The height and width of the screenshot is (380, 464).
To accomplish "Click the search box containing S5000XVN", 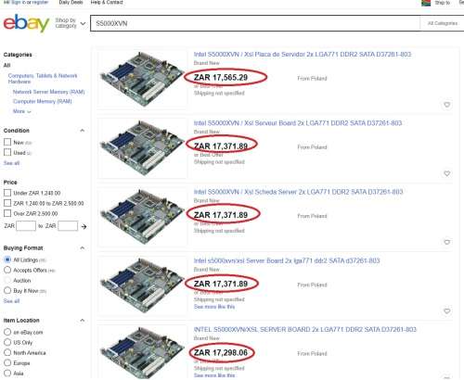I will 255,23.
